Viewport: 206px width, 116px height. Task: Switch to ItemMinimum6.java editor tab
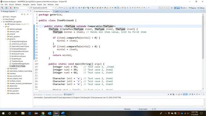pos(43,12)
